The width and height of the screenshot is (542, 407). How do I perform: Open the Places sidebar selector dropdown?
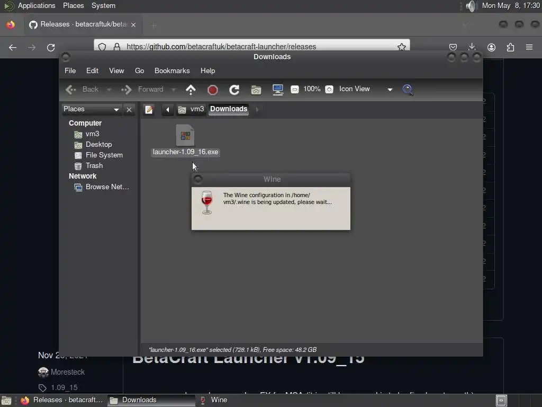[x=92, y=109]
